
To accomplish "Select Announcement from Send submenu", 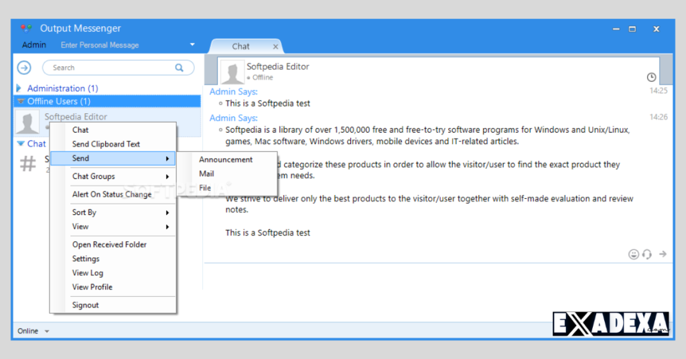I will click(x=226, y=159).
